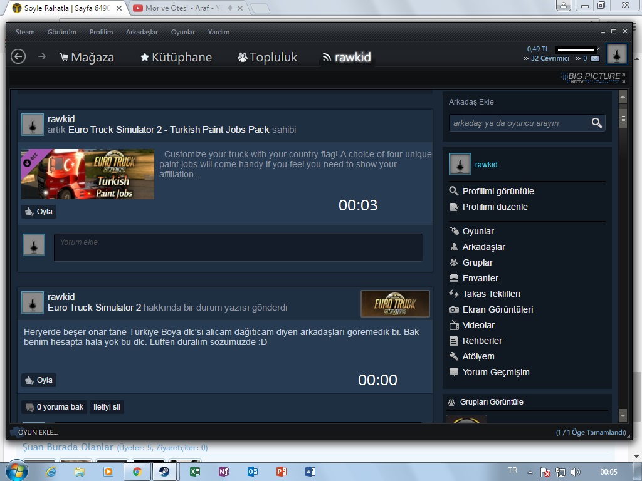Click the Oyla button under the Turkish Paint Jobs post

pos(39,212)
